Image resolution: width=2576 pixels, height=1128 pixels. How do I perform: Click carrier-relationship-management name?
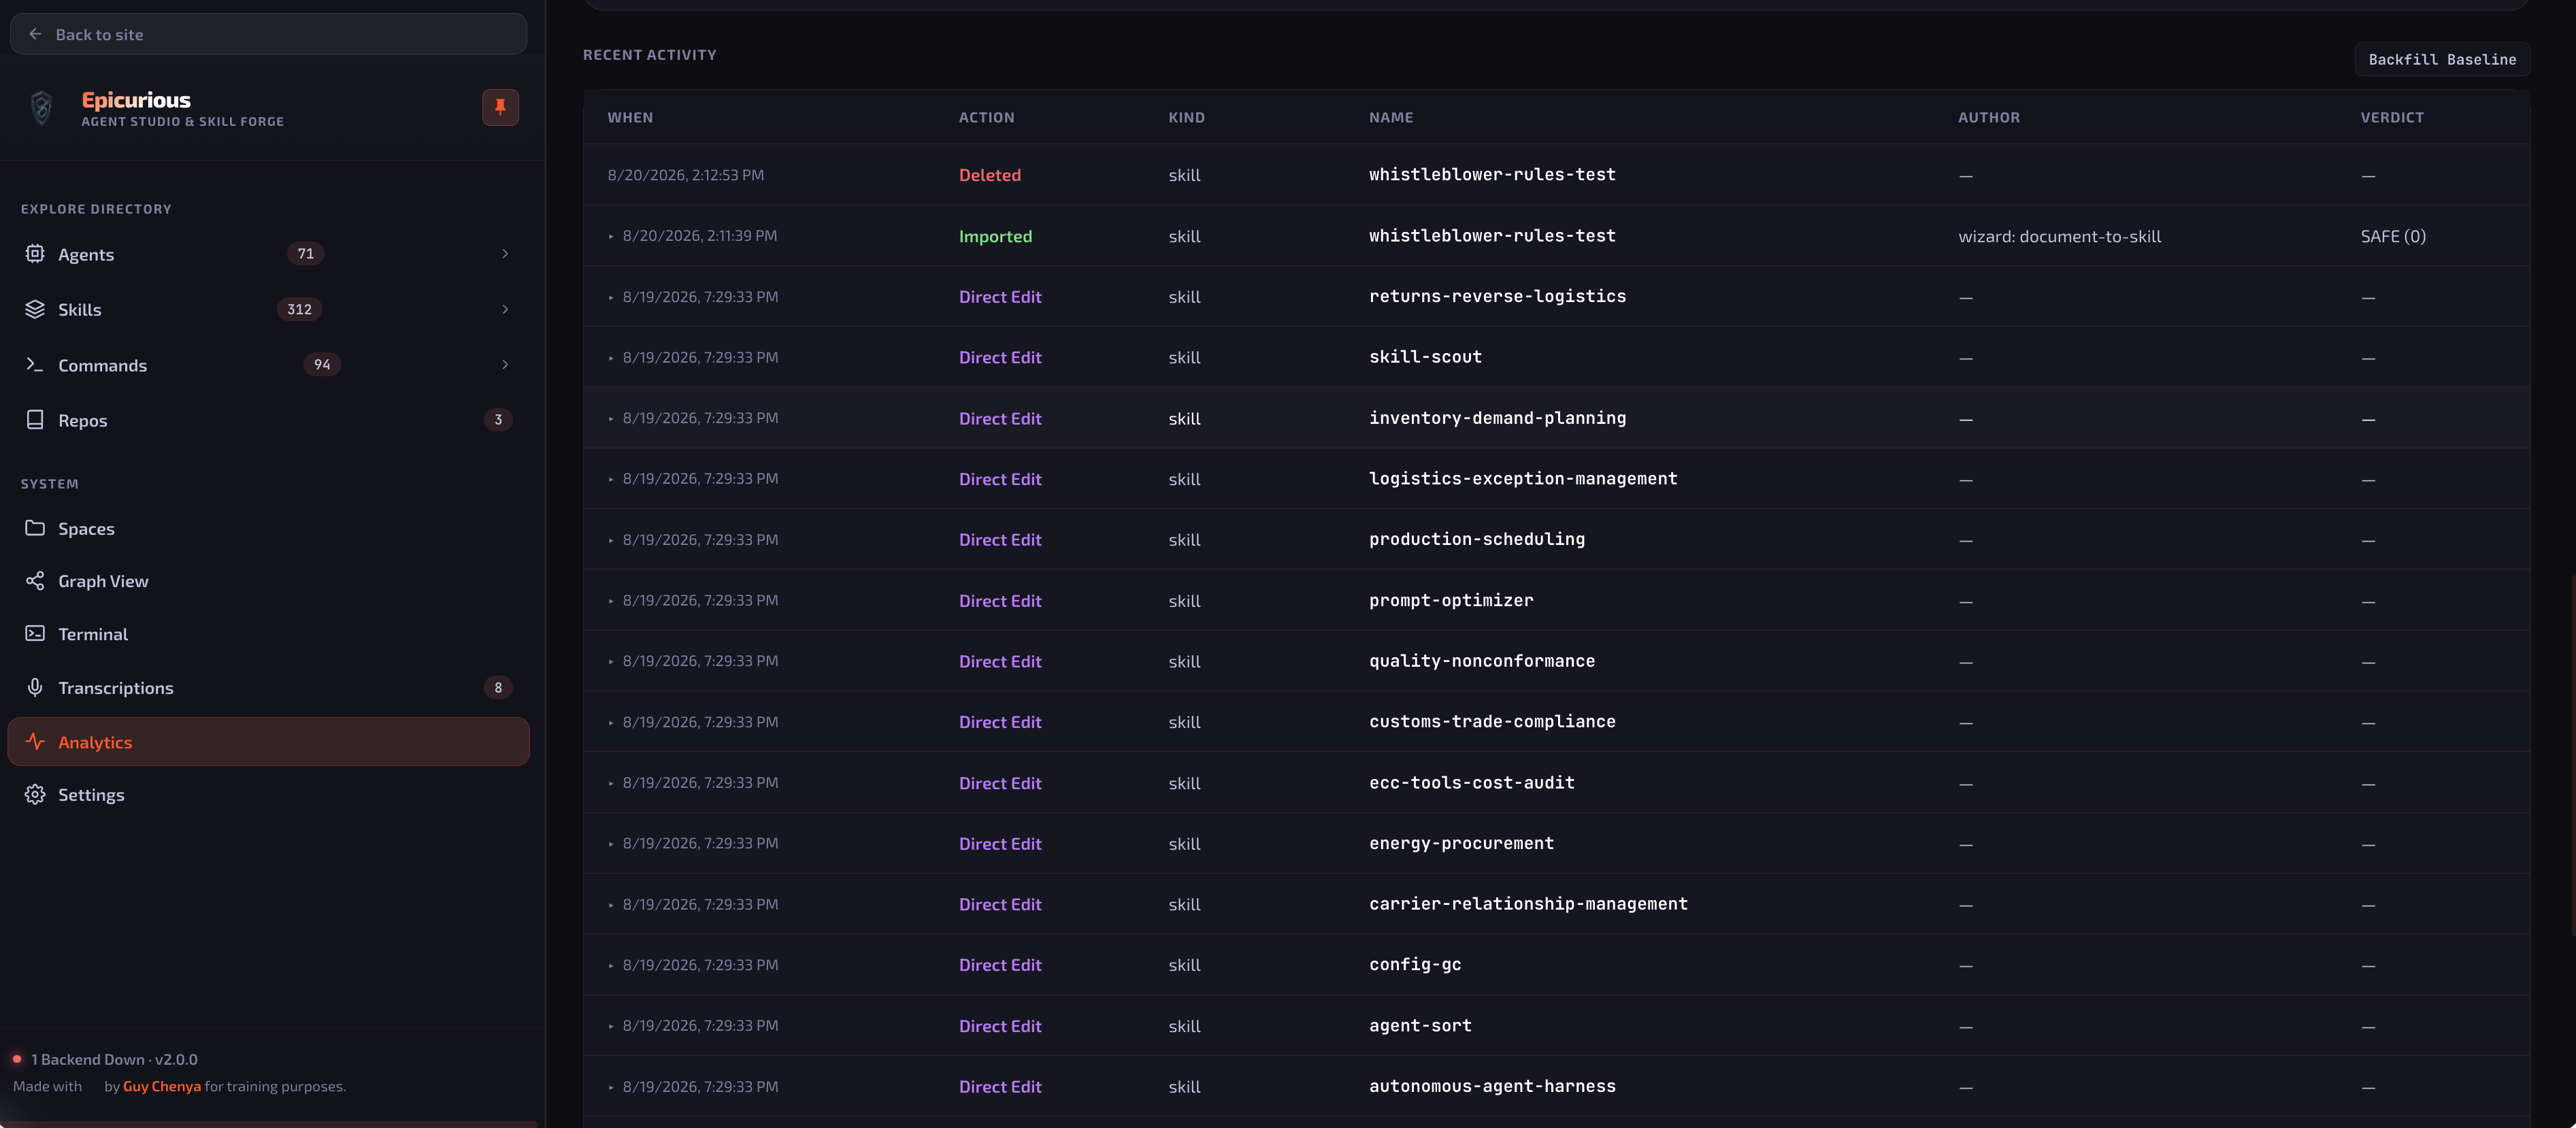pyautogui.click(x=1528, y=904)
